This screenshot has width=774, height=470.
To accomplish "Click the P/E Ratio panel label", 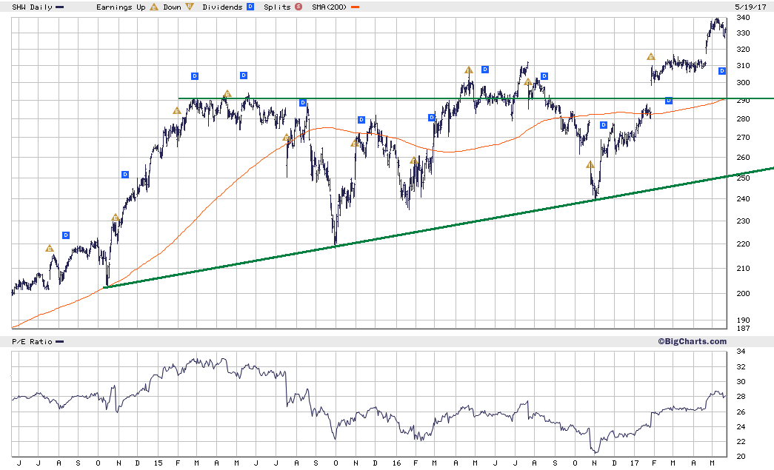I will (32, 341).
